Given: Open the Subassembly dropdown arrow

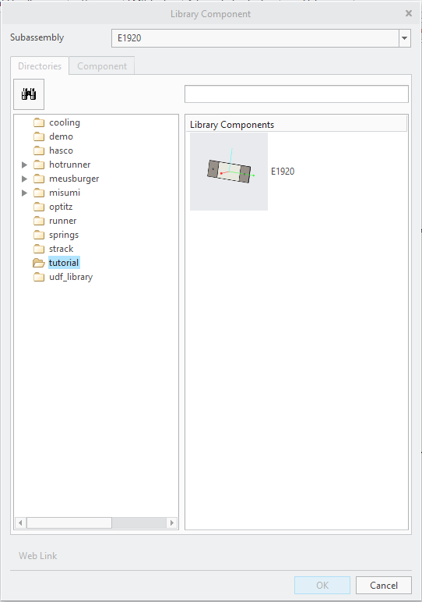Looking at the screenshot, I should pos(404,38).
